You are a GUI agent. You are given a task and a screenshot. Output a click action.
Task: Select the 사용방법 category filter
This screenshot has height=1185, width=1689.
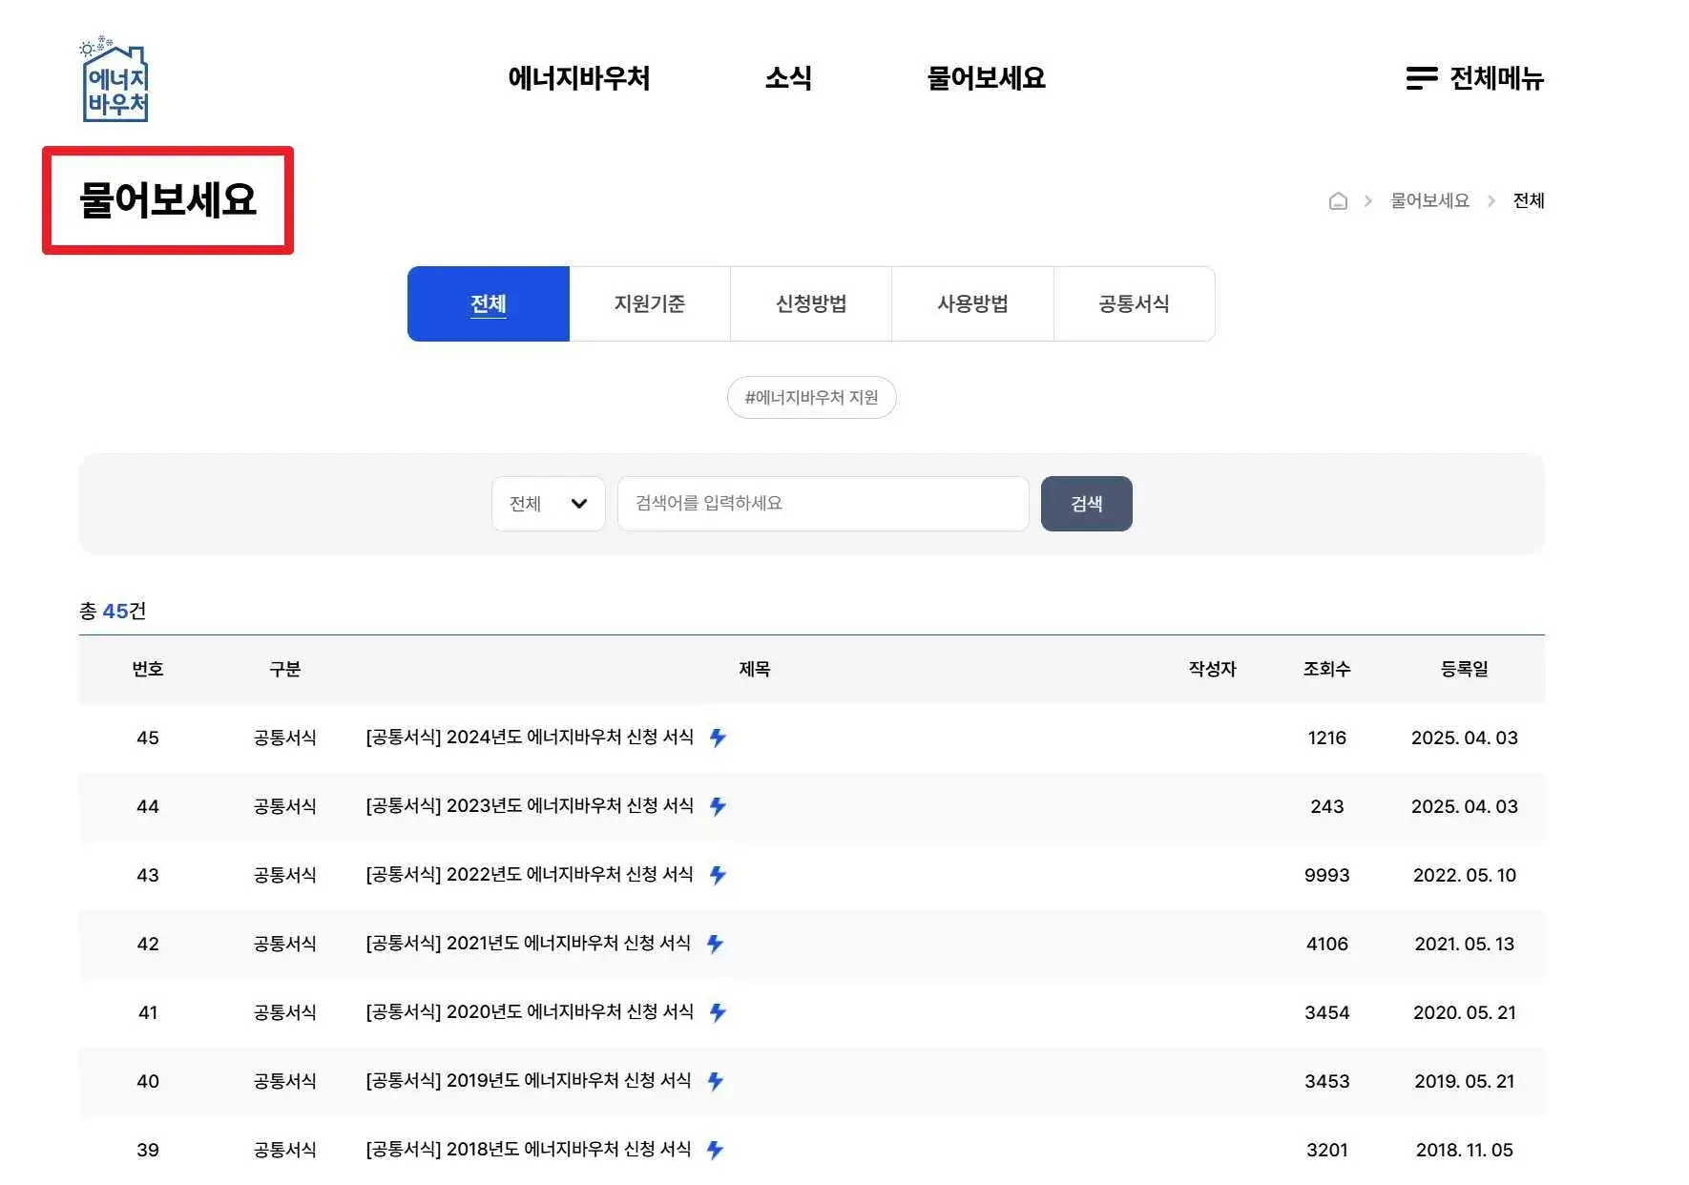(x=972, y=303)
